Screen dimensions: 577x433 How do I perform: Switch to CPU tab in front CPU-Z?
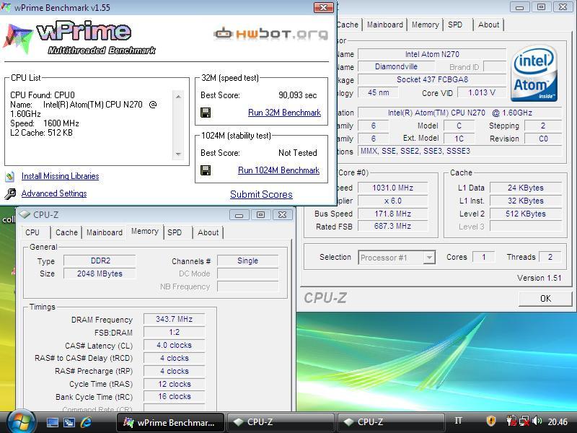click(32, 232)
